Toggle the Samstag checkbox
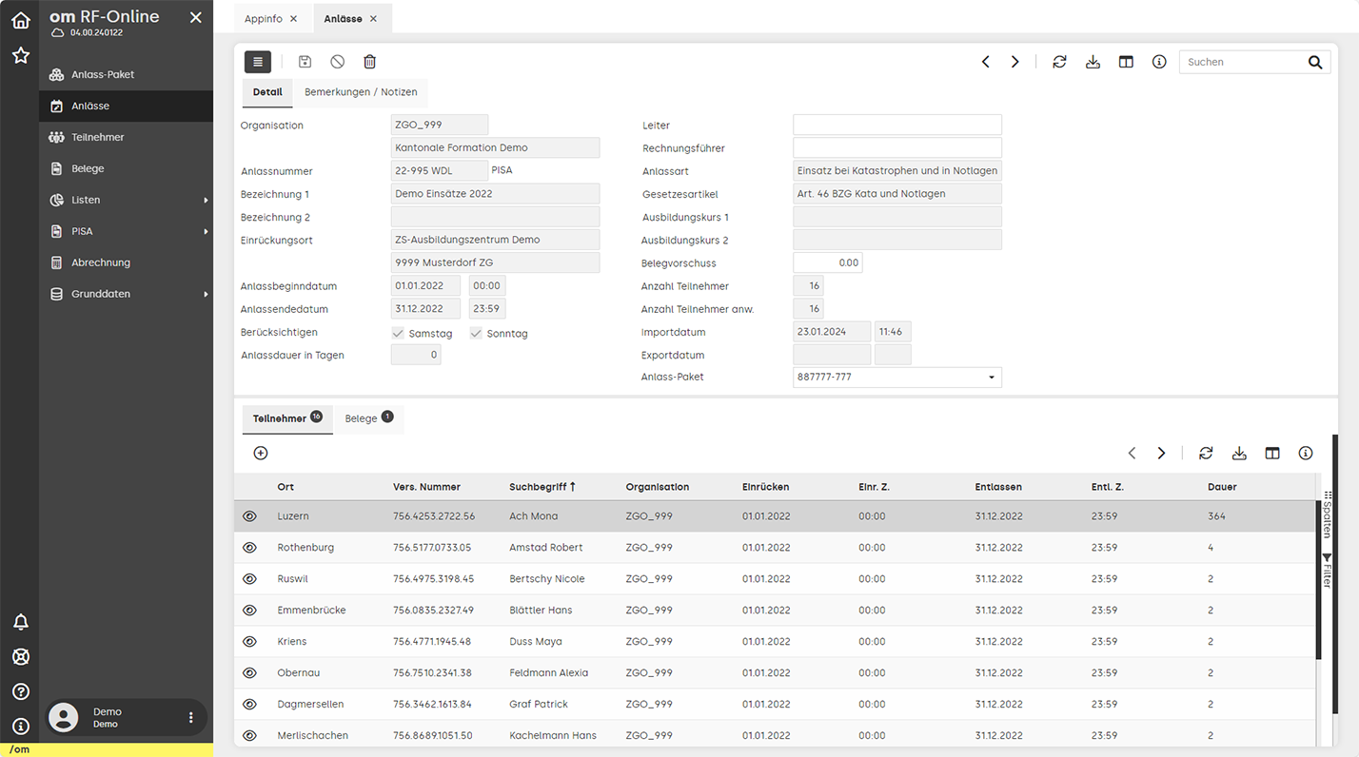This screenshot has width=1359, height=757. tap(398, 334)
